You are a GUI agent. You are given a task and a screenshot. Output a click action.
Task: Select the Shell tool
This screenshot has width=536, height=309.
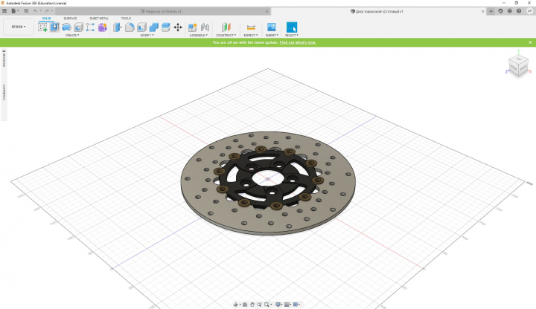point(142,27)
